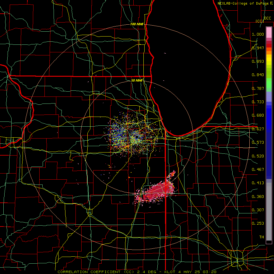Select the 0.307 scale value

(x=258, y=210)
